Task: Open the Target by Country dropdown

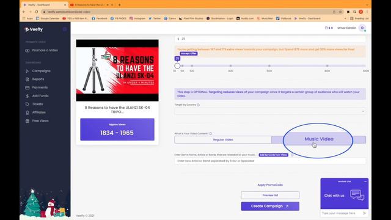Action: click(x=270, y=111)
